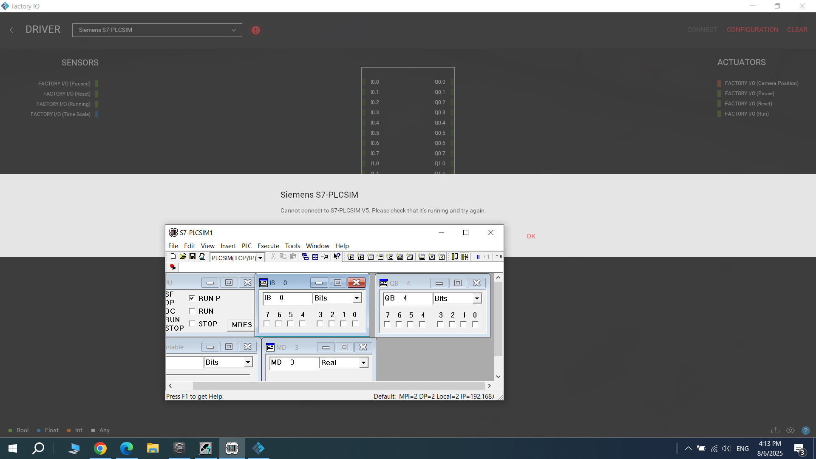Click OK on the cannot connect message

coord(531,236)
